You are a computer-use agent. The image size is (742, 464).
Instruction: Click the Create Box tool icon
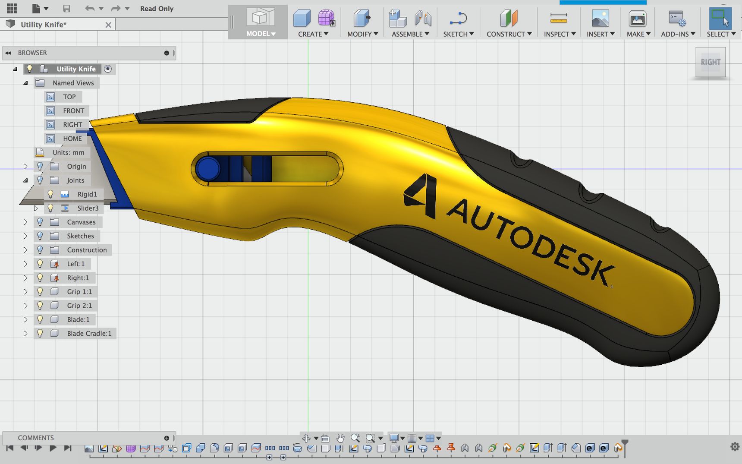coord(302,19)
